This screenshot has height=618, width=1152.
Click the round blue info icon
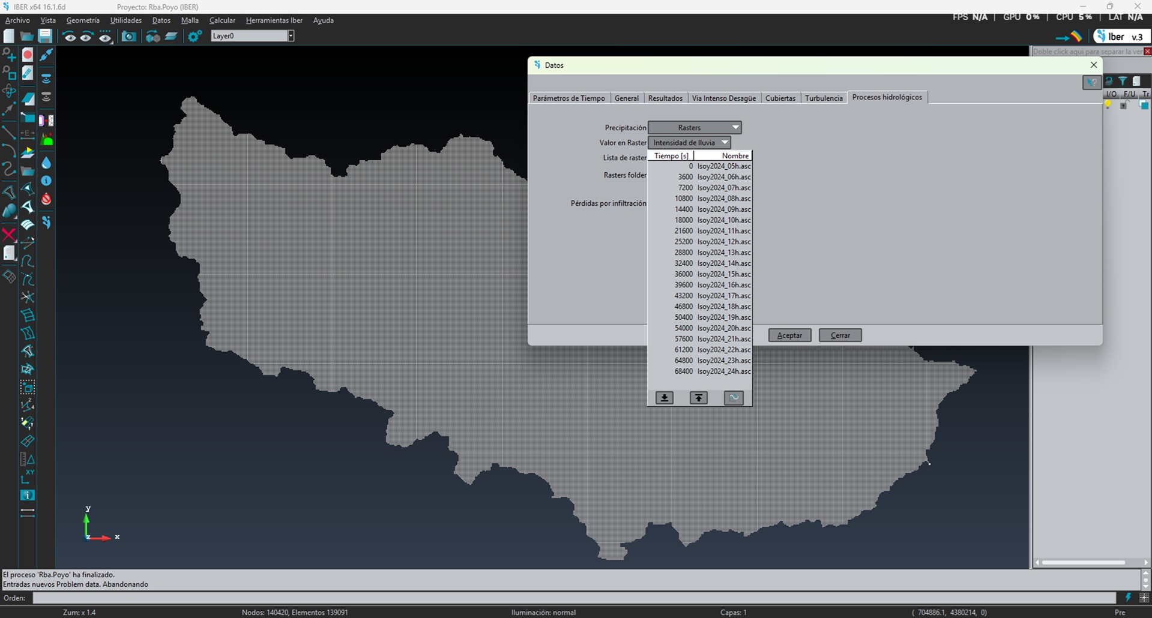point(46,181)
